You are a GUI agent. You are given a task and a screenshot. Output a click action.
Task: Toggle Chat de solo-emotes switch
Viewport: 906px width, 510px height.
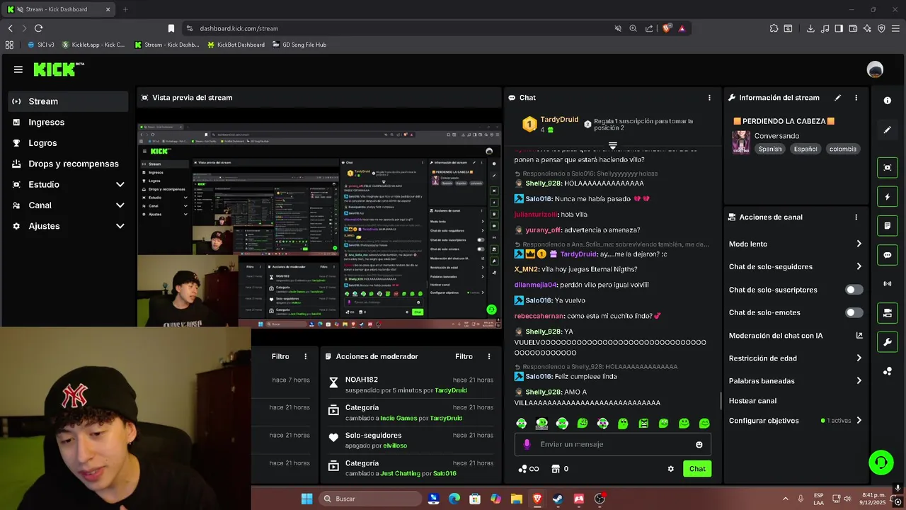[x=854, y=312]
